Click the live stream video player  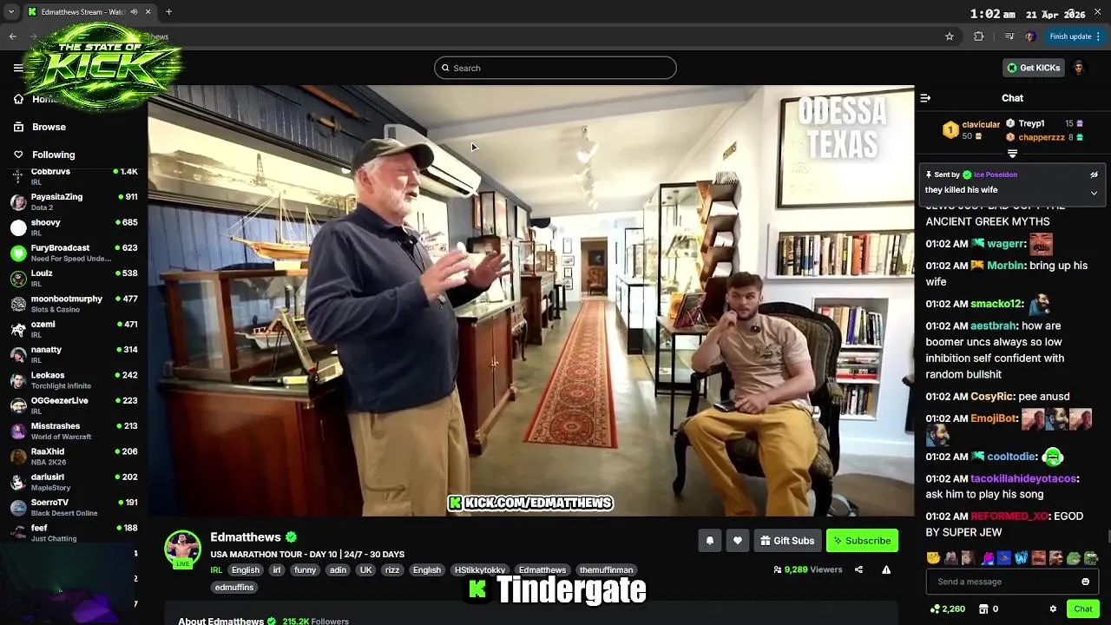(530, 300)
